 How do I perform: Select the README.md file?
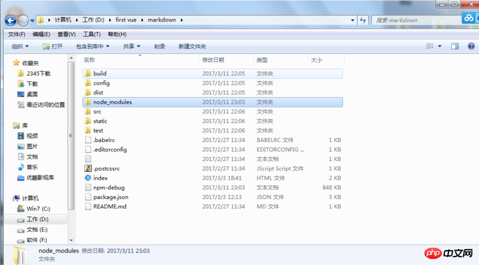[x=213, y=207]
